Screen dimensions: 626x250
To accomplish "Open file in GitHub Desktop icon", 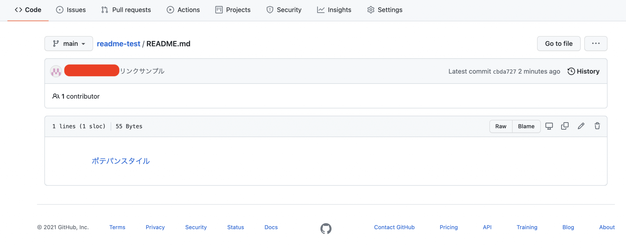I will click(549, 126).
